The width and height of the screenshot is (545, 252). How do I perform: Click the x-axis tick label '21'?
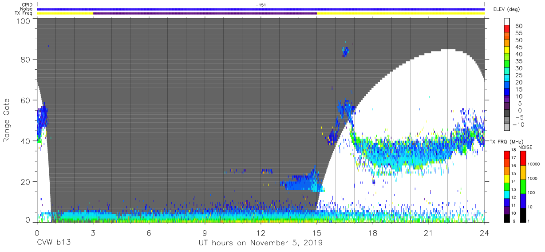[429, 233]
